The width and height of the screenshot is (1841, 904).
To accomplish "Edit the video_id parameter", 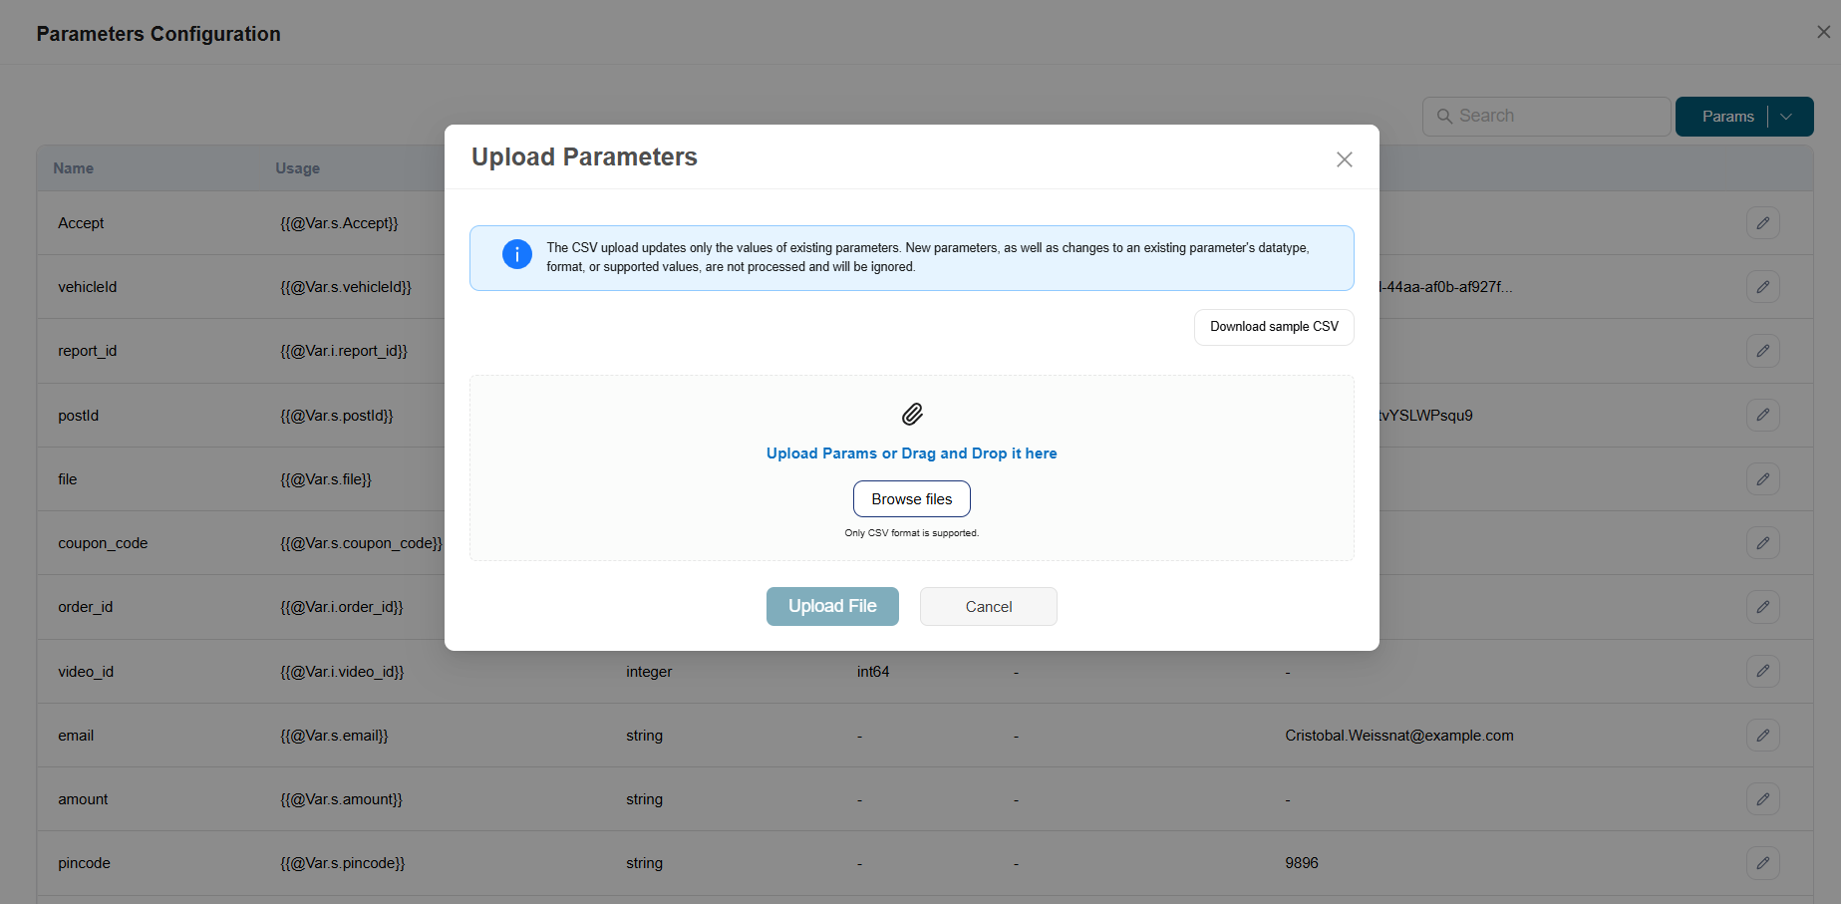I will 1762,671.
